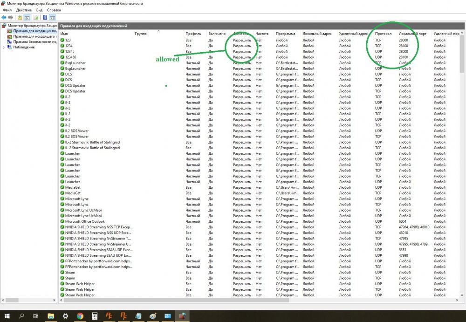Screen dimensions: 466x322
Task: Select Правила безопасности подключения in tree
Action: pos(34,41)
